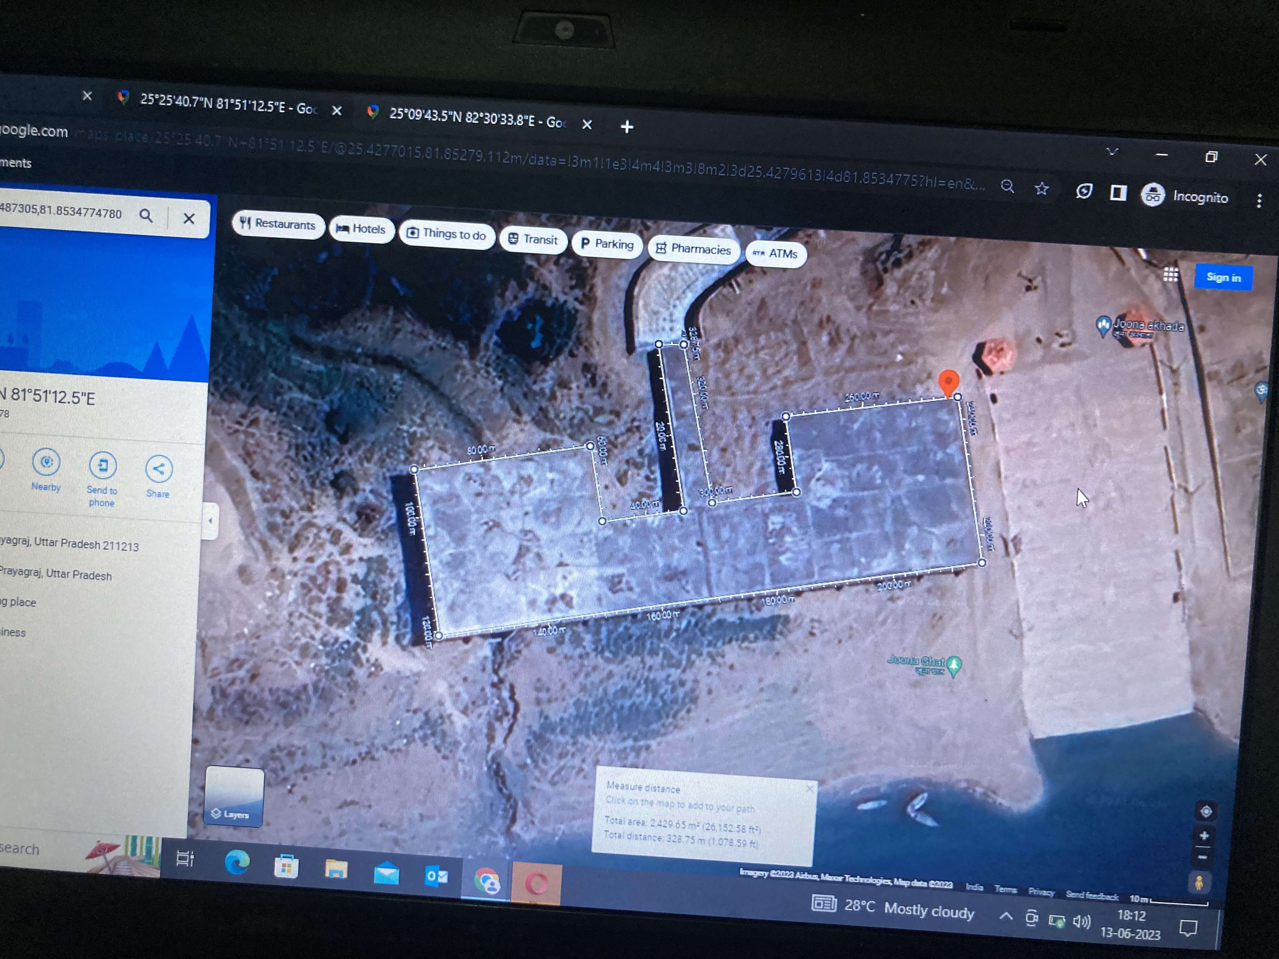The image size is (1279, 959).
Task: Open Microsoft Store from the taskbar
Action: pos(286,867)
